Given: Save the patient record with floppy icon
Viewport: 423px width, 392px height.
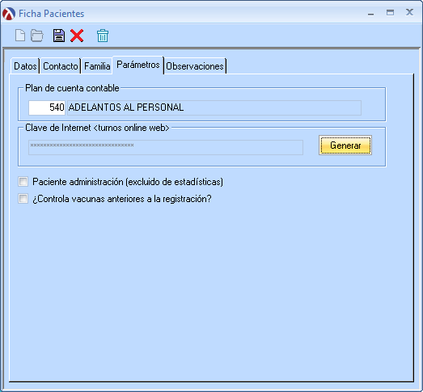Looking at the screenshot, I should [59, 36].
